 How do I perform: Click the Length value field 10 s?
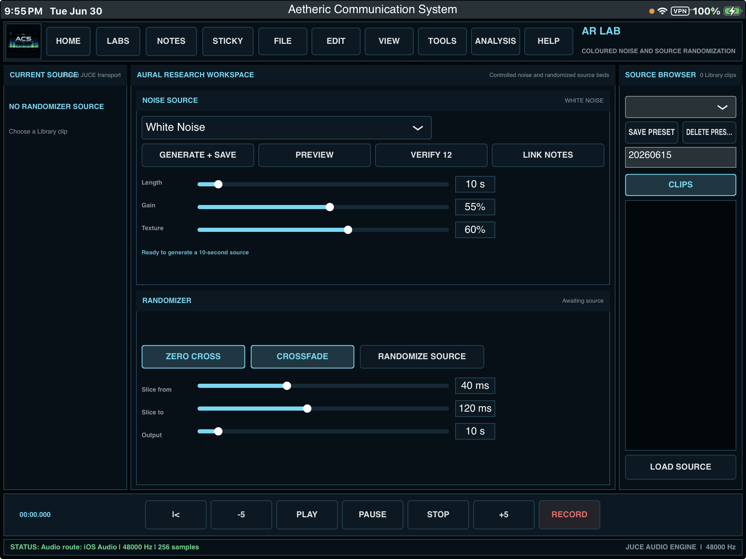point(475,184)
